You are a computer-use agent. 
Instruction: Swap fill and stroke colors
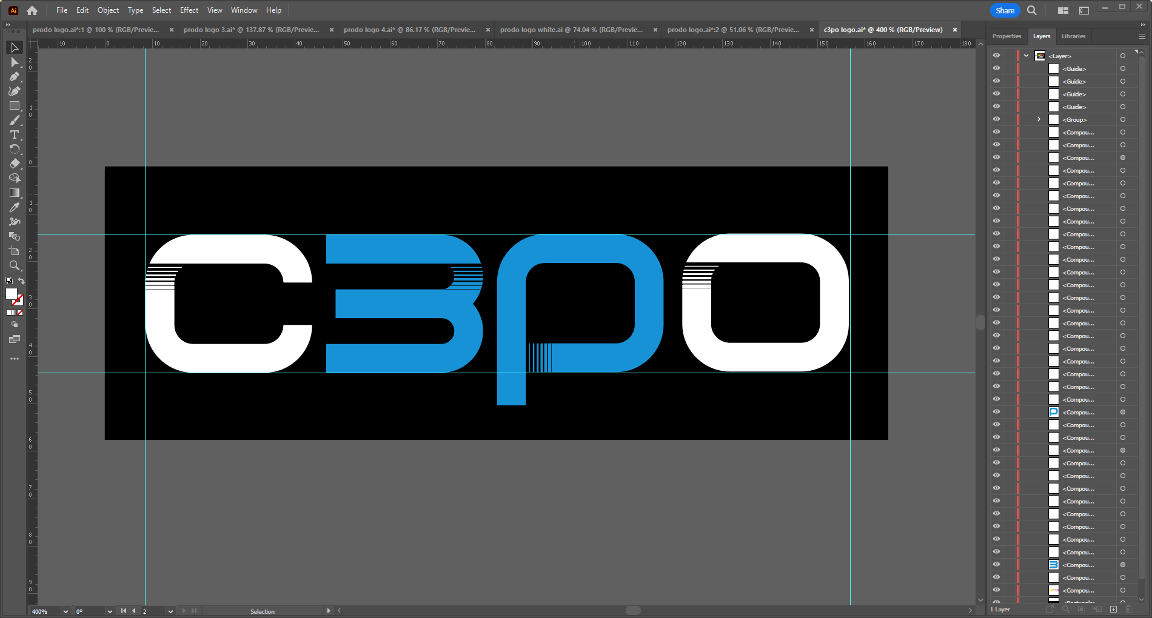[22, 281]
